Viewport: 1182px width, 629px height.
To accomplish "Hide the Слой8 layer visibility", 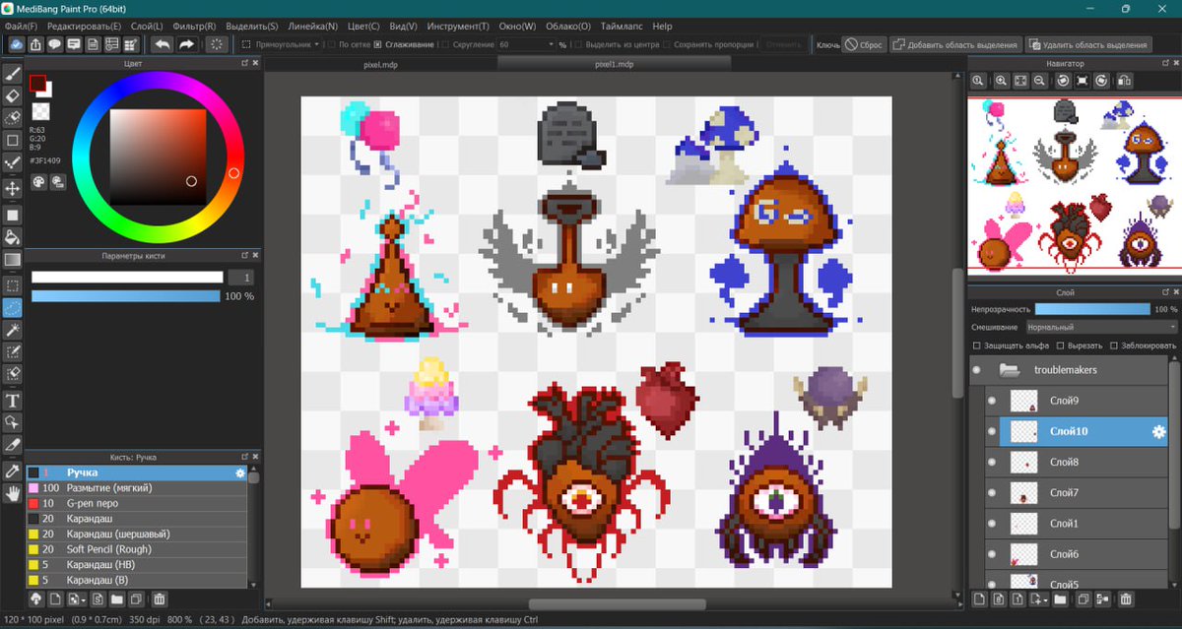I will (x=992, y=462).
